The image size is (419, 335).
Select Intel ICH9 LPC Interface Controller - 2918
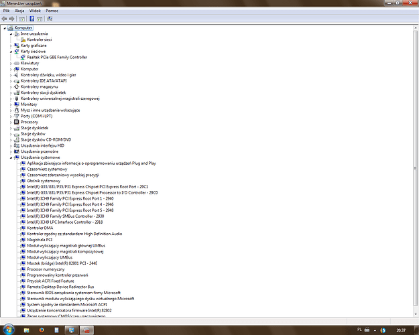(65, 222)
